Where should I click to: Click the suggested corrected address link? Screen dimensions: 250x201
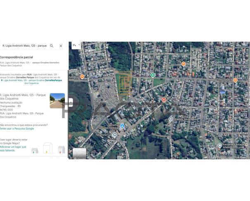31,80
